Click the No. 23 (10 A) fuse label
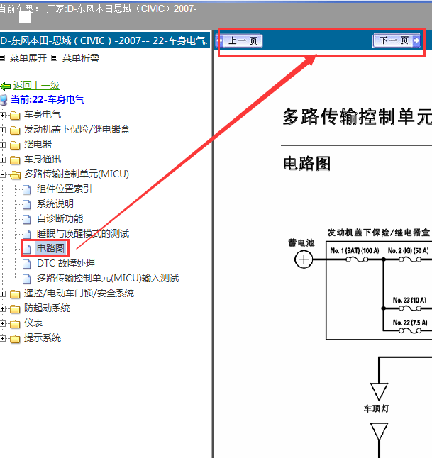 point(409,301)
